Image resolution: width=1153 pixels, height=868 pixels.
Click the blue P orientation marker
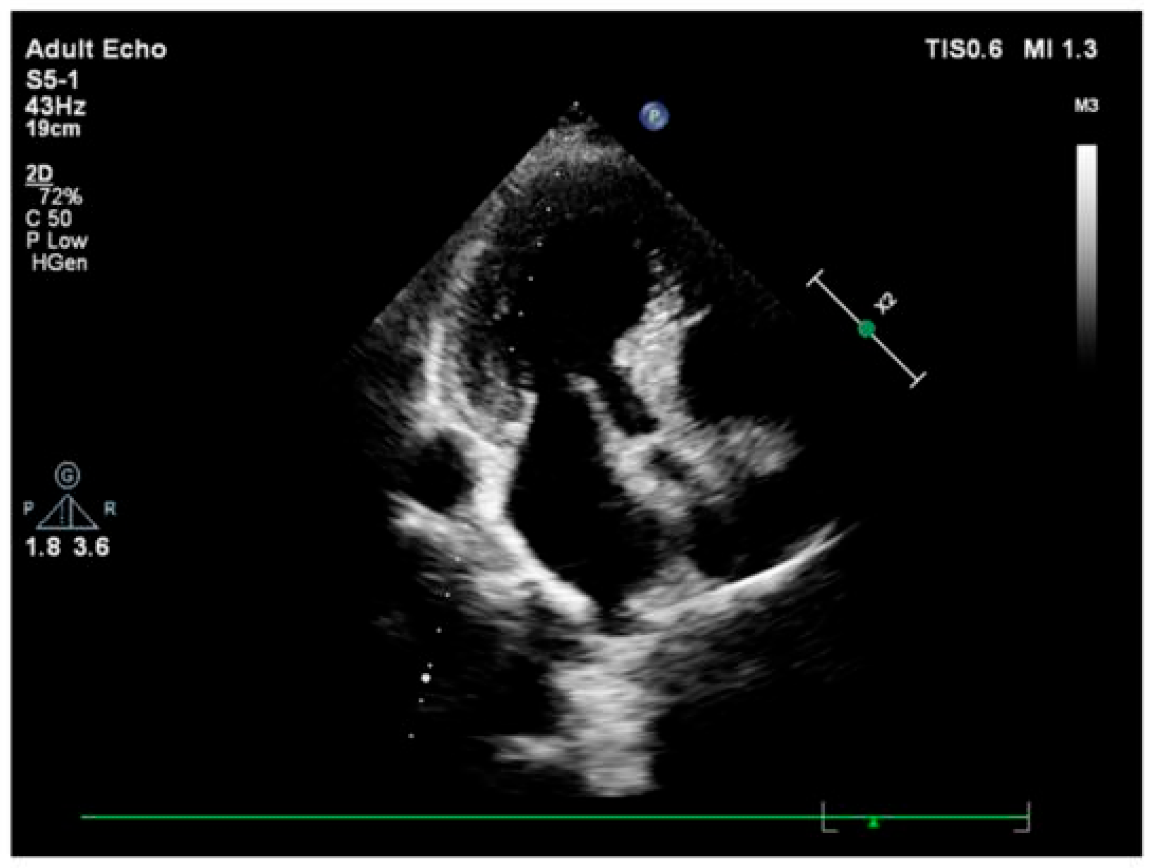click(x=654, y=115)
